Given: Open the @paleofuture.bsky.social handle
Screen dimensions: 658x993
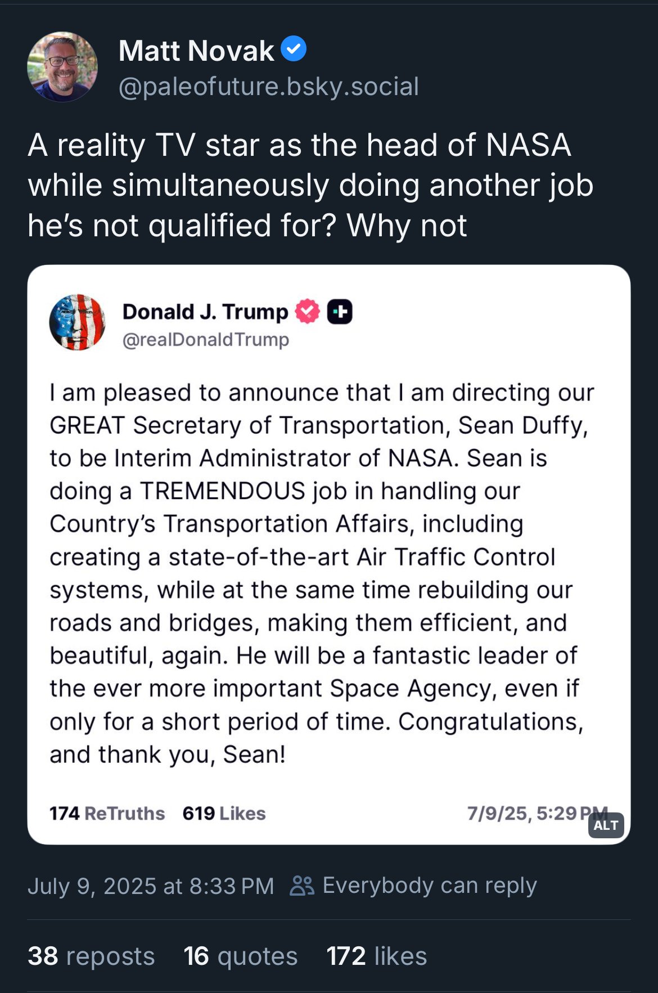Looking at the screenshot, I should (x=269, y=87).
